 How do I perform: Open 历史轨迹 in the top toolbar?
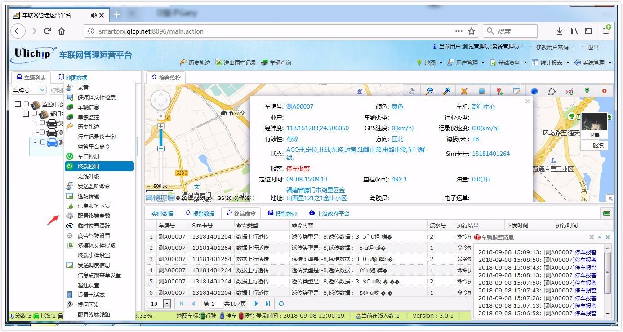point(195,63)
